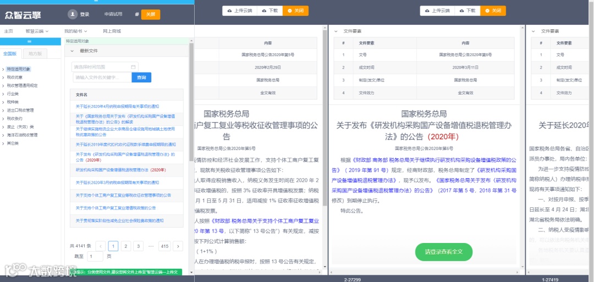The image size is (594, 282).
Task: Go to the next page with the right arrow
Action: click(x=178, y=246)
